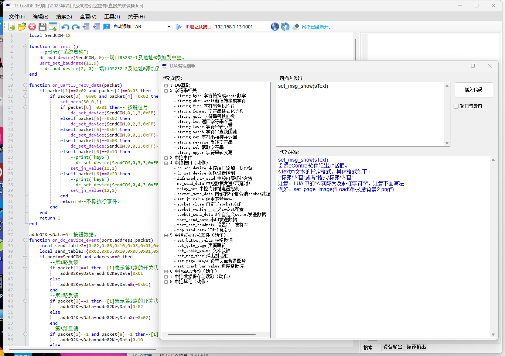The height and width of the screenshot is (356, 505).
Task: Open the 文件(F) menu
Action: pyautogui.click(x=17, y=17)
